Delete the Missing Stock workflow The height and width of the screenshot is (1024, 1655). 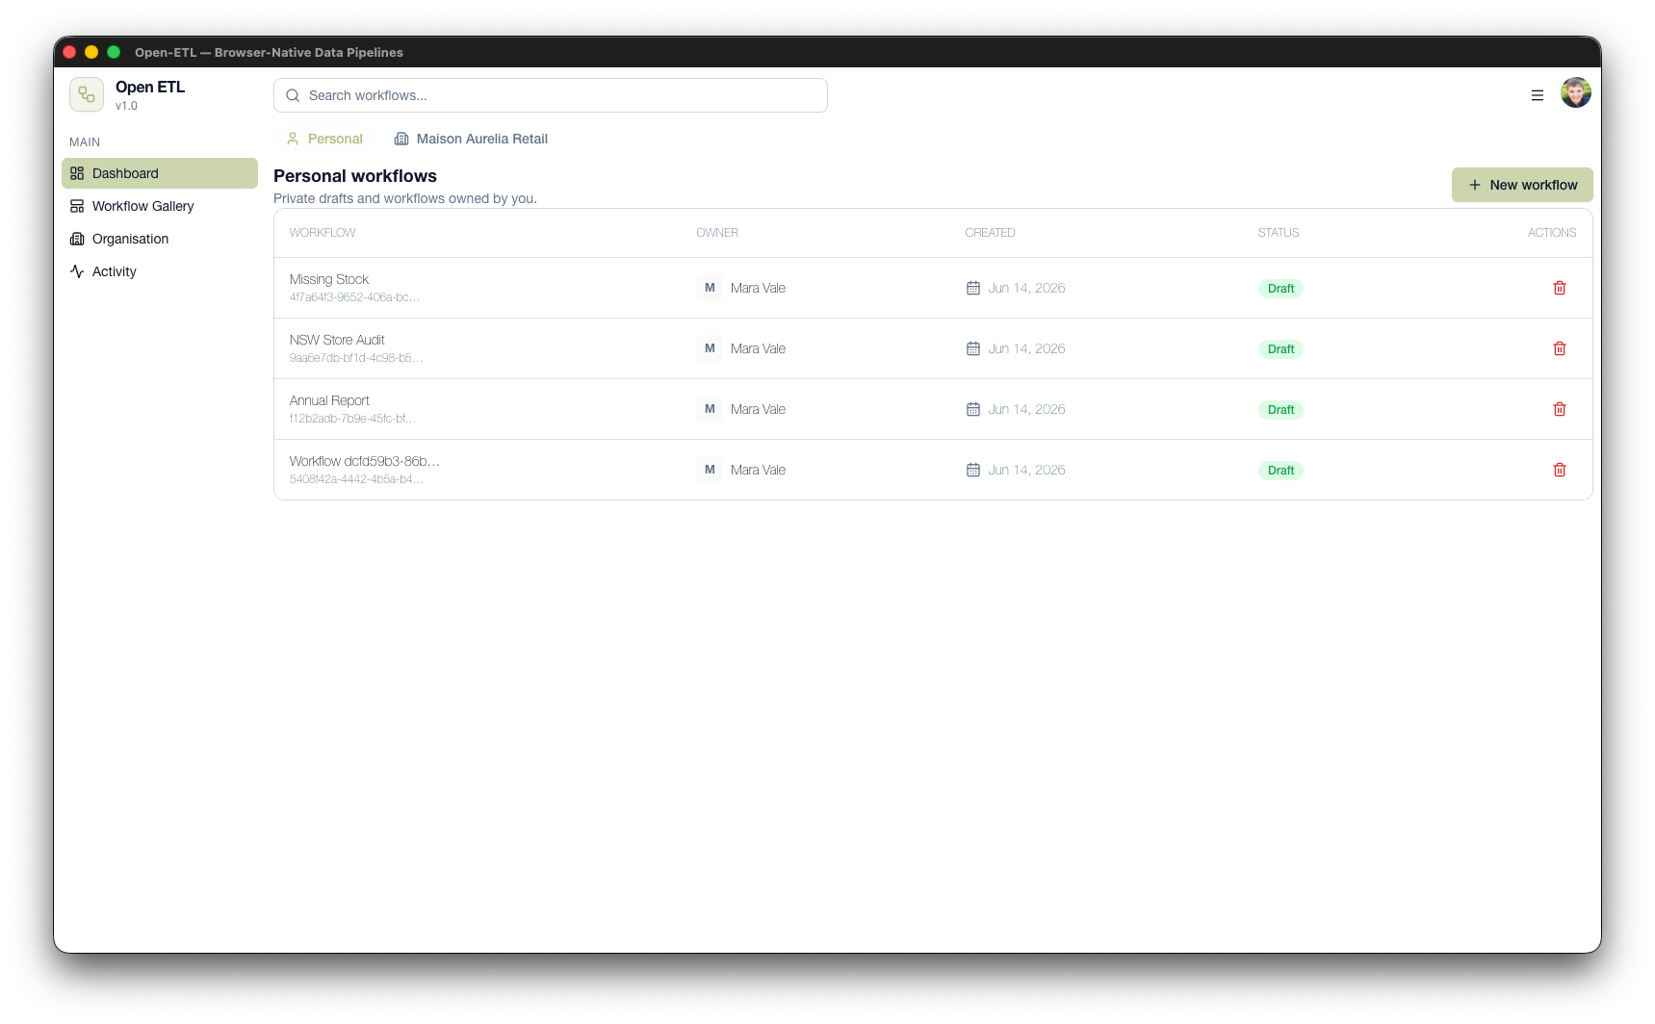pos(1559,288)
